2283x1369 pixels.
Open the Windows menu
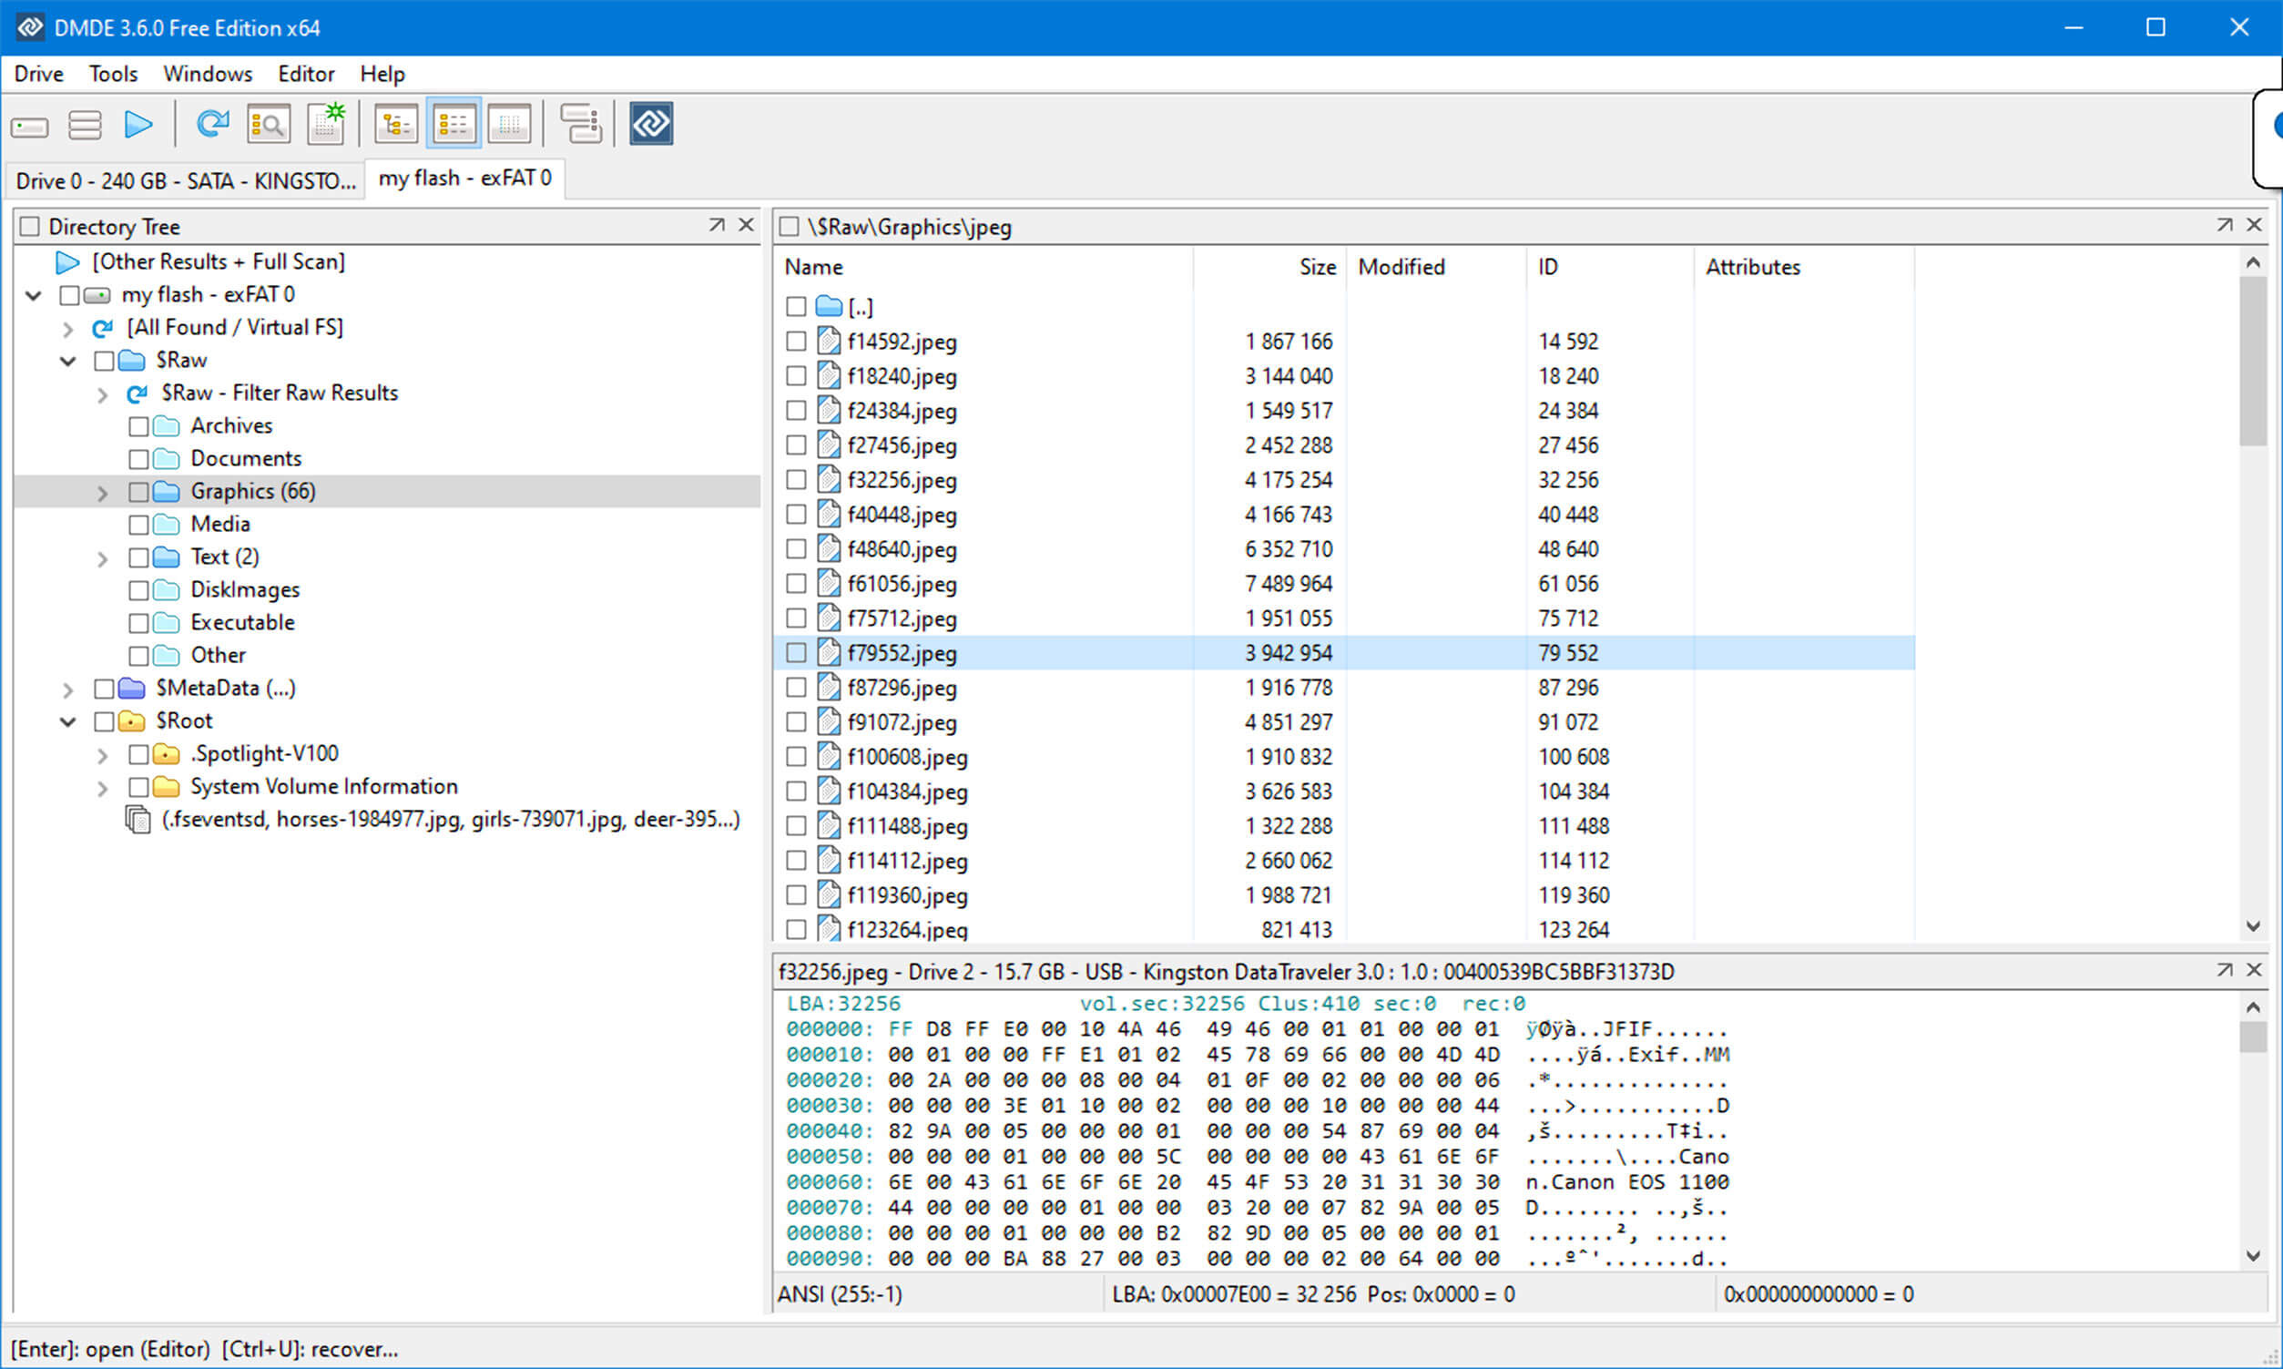pos(208,74)
